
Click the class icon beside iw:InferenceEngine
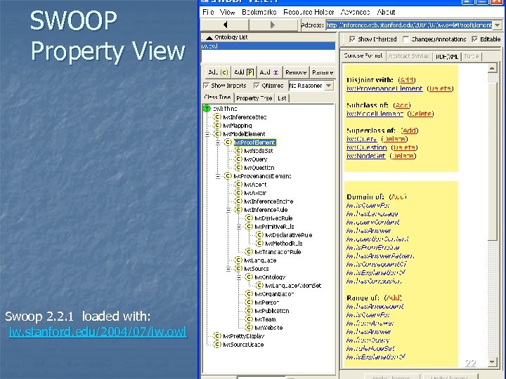click(238, 201)
